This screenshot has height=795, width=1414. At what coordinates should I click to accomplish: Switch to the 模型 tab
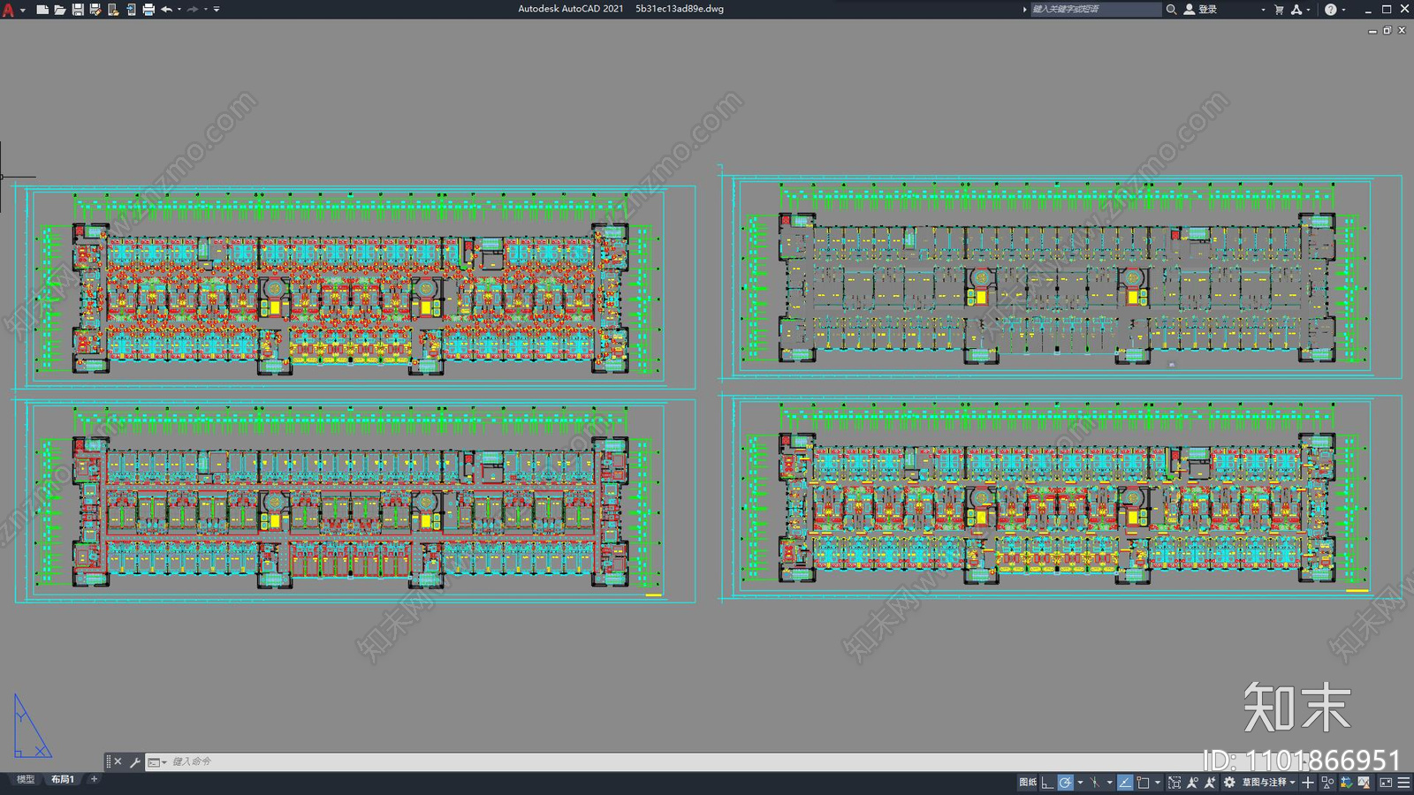26,779
